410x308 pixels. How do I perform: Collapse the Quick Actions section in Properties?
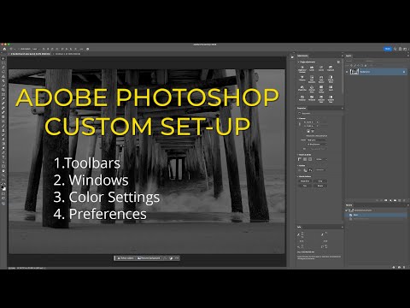tap(298, 176)
